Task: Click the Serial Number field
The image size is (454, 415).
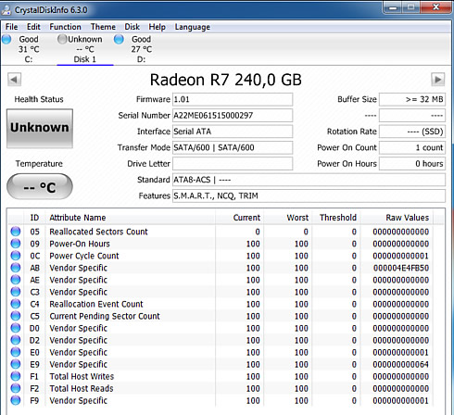Action: pos(233,116)
